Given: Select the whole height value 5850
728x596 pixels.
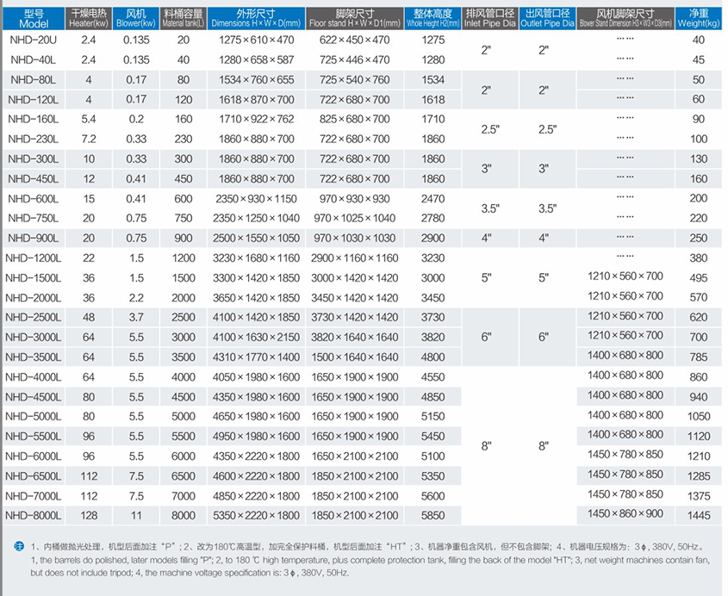Looking at the screenshot, I should (434, 515).
